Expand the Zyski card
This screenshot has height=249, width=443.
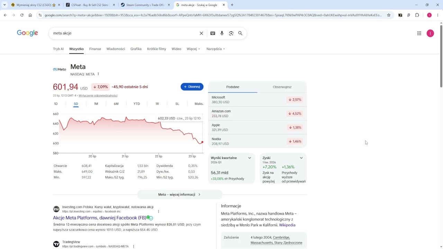pos(301,158)
